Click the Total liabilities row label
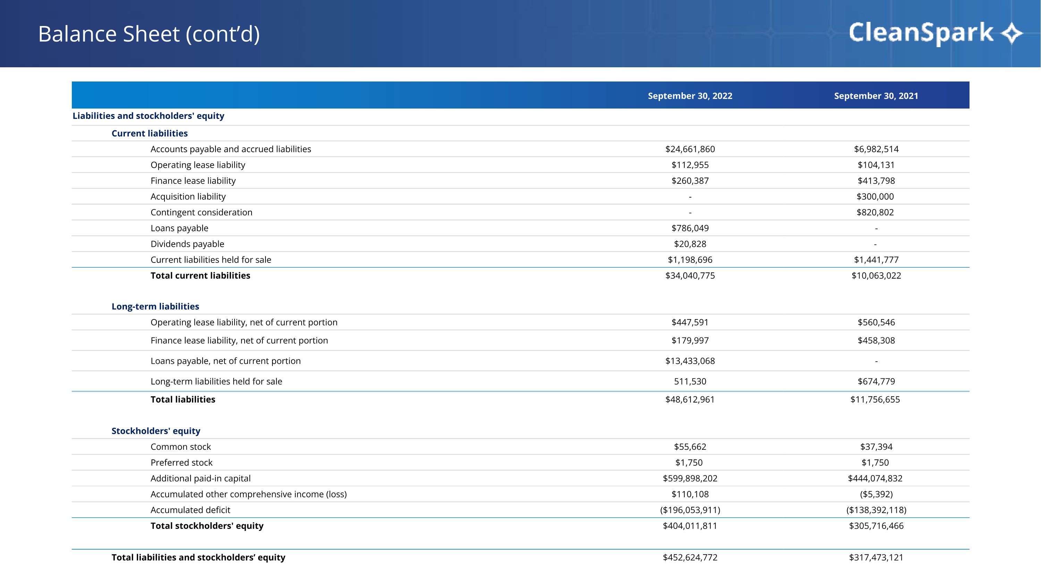This screenshot has height=585, width=1041. (183, 399)
